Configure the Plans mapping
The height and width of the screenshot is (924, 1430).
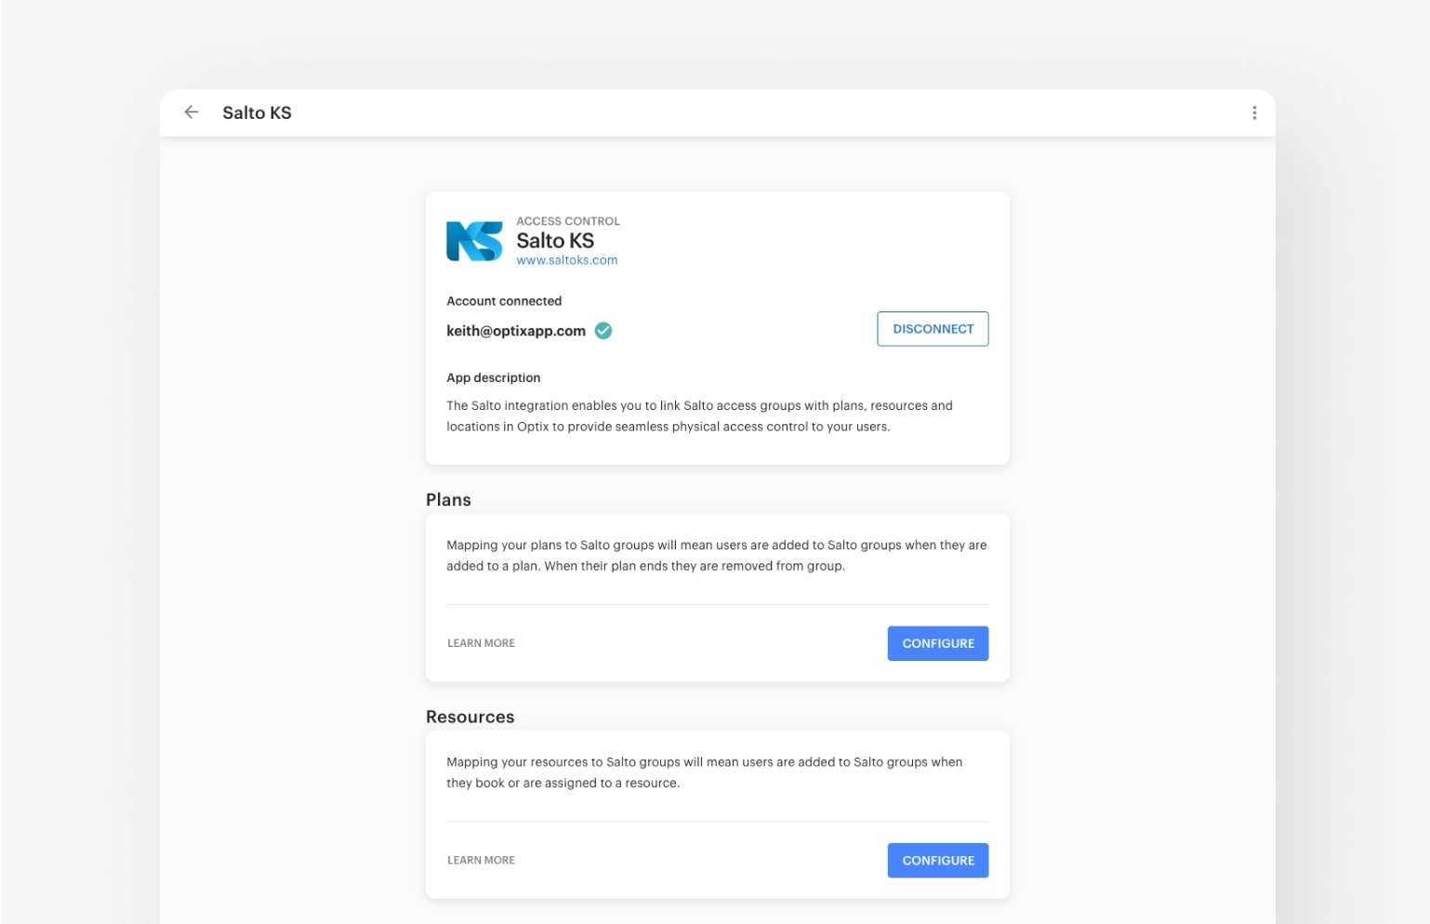pyautogui.click(x=938, y=643)
